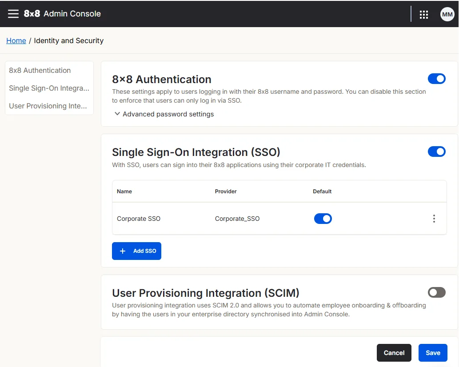
Task: Toggle Single Sign-On Integration switch
Action: pyautogui.click(x=436, y=152)
